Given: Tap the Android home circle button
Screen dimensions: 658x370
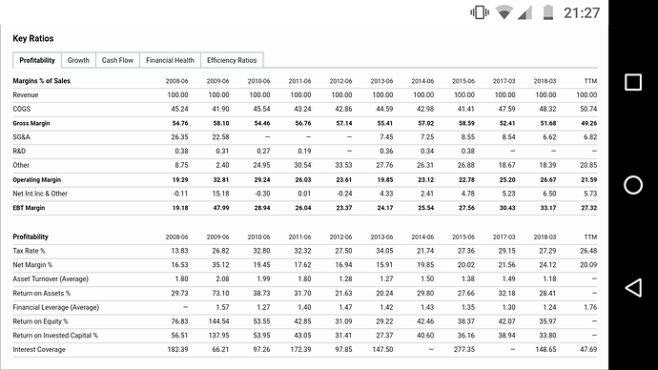Looking at the screenshot, I should 633,185.
